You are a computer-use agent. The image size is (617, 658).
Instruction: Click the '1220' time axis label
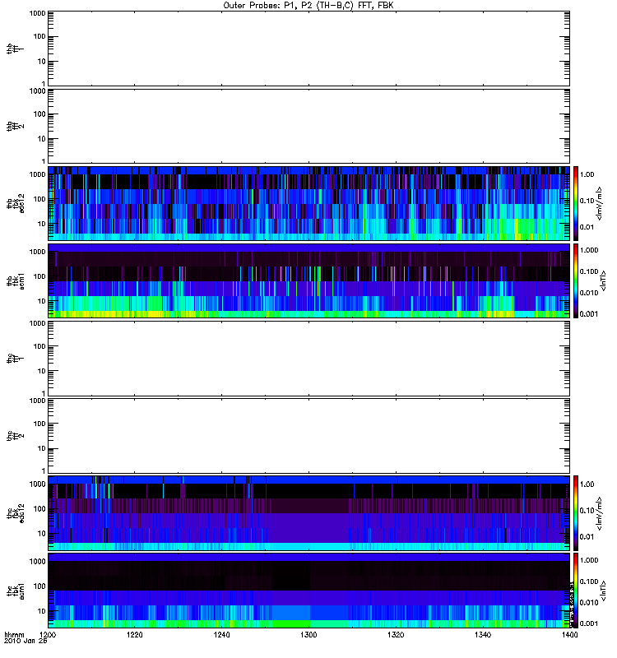(x=134, y=635)
